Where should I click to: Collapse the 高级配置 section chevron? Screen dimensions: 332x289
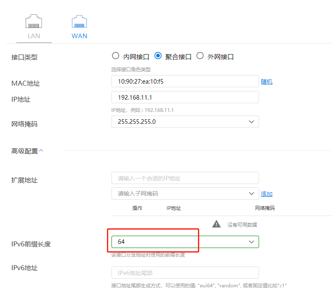click(41, 151)
